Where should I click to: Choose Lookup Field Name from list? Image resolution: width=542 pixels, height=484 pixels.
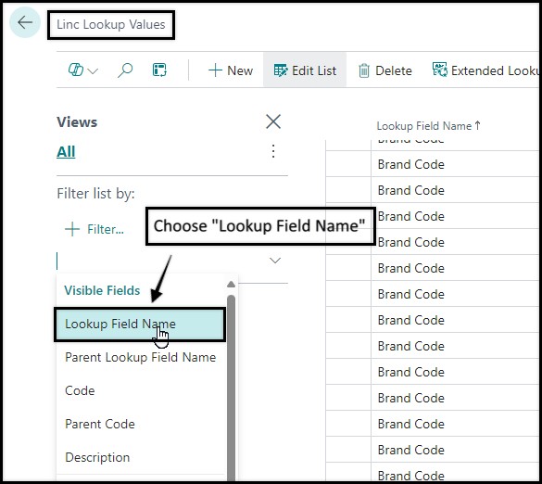[140, 325]
